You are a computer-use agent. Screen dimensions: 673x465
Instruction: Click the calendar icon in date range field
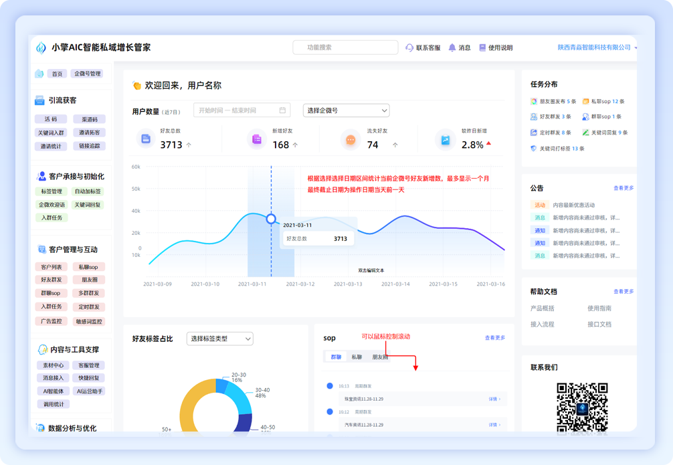(x=282, y=110)
